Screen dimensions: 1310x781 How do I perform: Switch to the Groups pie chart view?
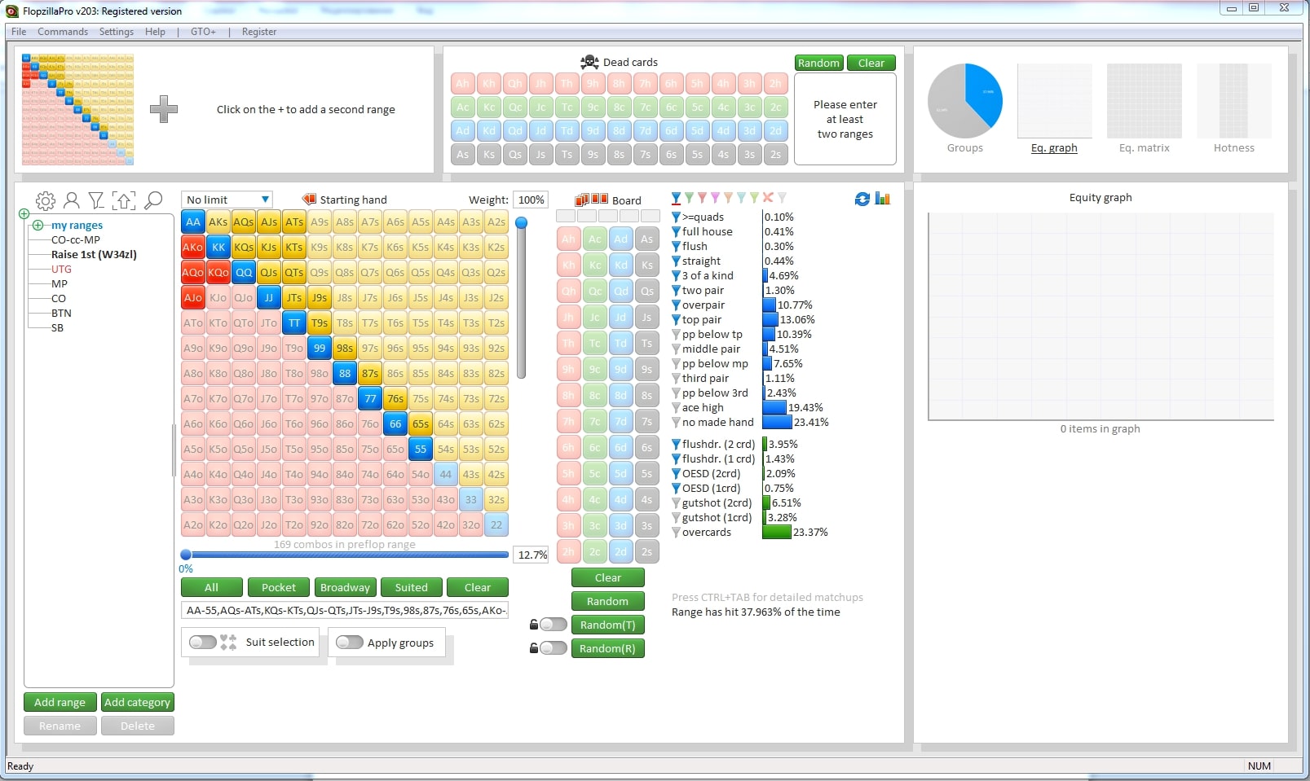click(x=965, y=109)
